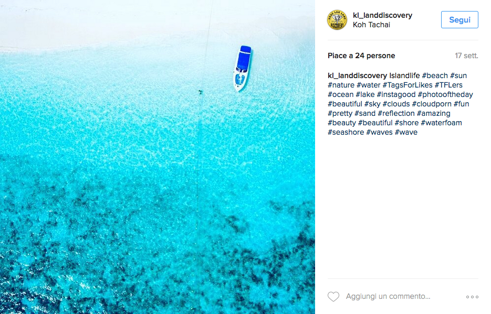Click the aerial boat photo
This screenshot has height=314, width=491.
point(158,157)
